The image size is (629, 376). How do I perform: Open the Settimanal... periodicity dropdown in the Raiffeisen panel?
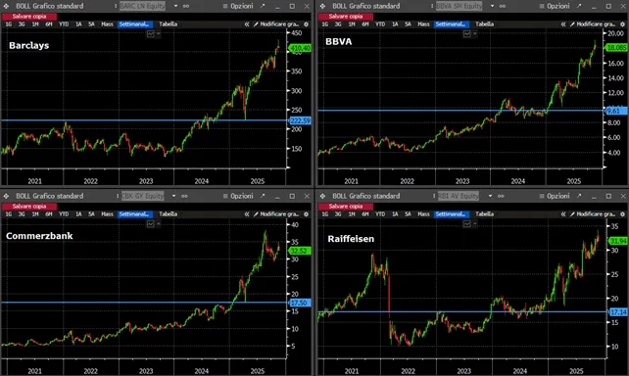click(x=452, y=214)
